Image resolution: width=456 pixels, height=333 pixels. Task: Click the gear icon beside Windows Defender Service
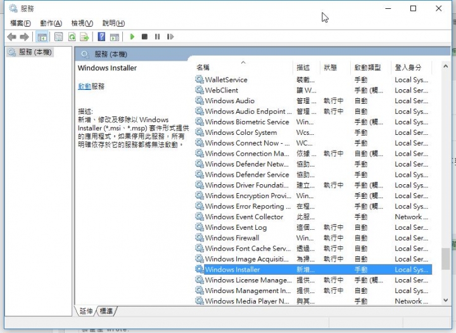coord(199,174)
